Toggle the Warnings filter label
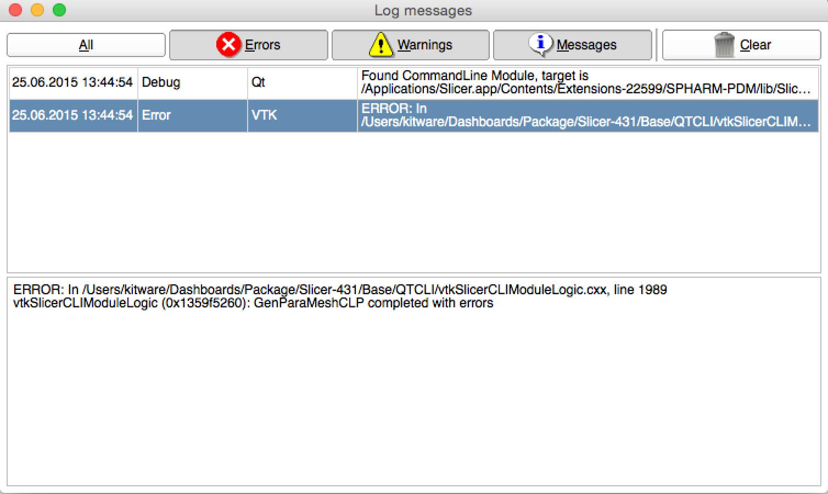This screenshot has height=494, width=828. pyautogui.click(x=424, y=45)
